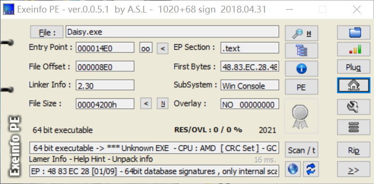This screenshot has height=184, width=374.
Task: Click the >> expand button
Action: pyautogui.click(x=353, y=170)
